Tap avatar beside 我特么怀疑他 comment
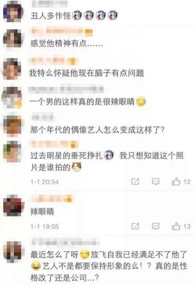195x285 pixels. [12, 69]
